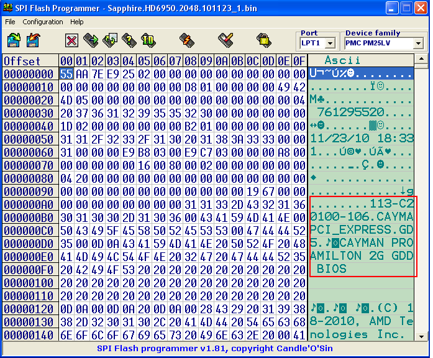The image size is (433, 358).
Task: Open the Help menu
Action: tap(77, 22)
